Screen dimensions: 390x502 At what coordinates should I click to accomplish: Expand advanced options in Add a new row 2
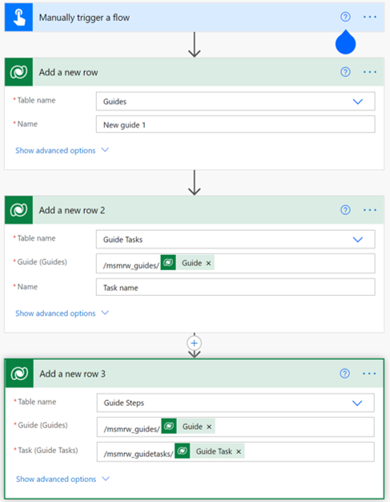click(62, 313)
